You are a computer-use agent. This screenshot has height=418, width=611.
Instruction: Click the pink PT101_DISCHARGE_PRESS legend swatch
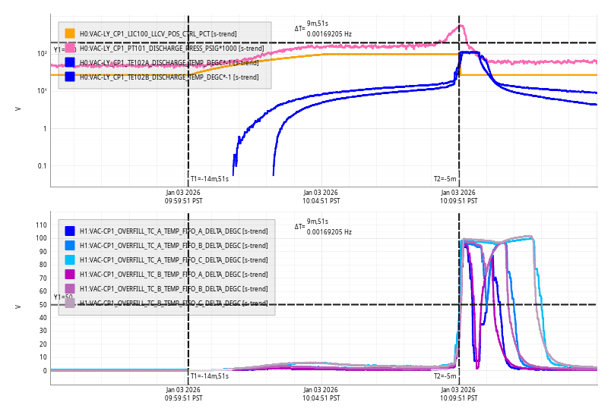[x=70, y=48]
